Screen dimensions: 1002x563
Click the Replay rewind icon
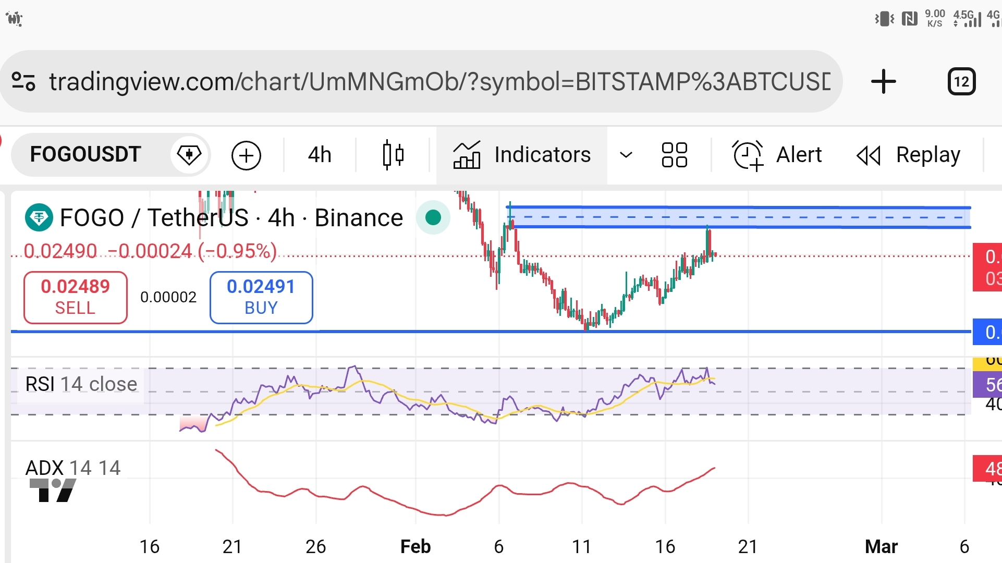pyautogui.click(x=869, y=155)
